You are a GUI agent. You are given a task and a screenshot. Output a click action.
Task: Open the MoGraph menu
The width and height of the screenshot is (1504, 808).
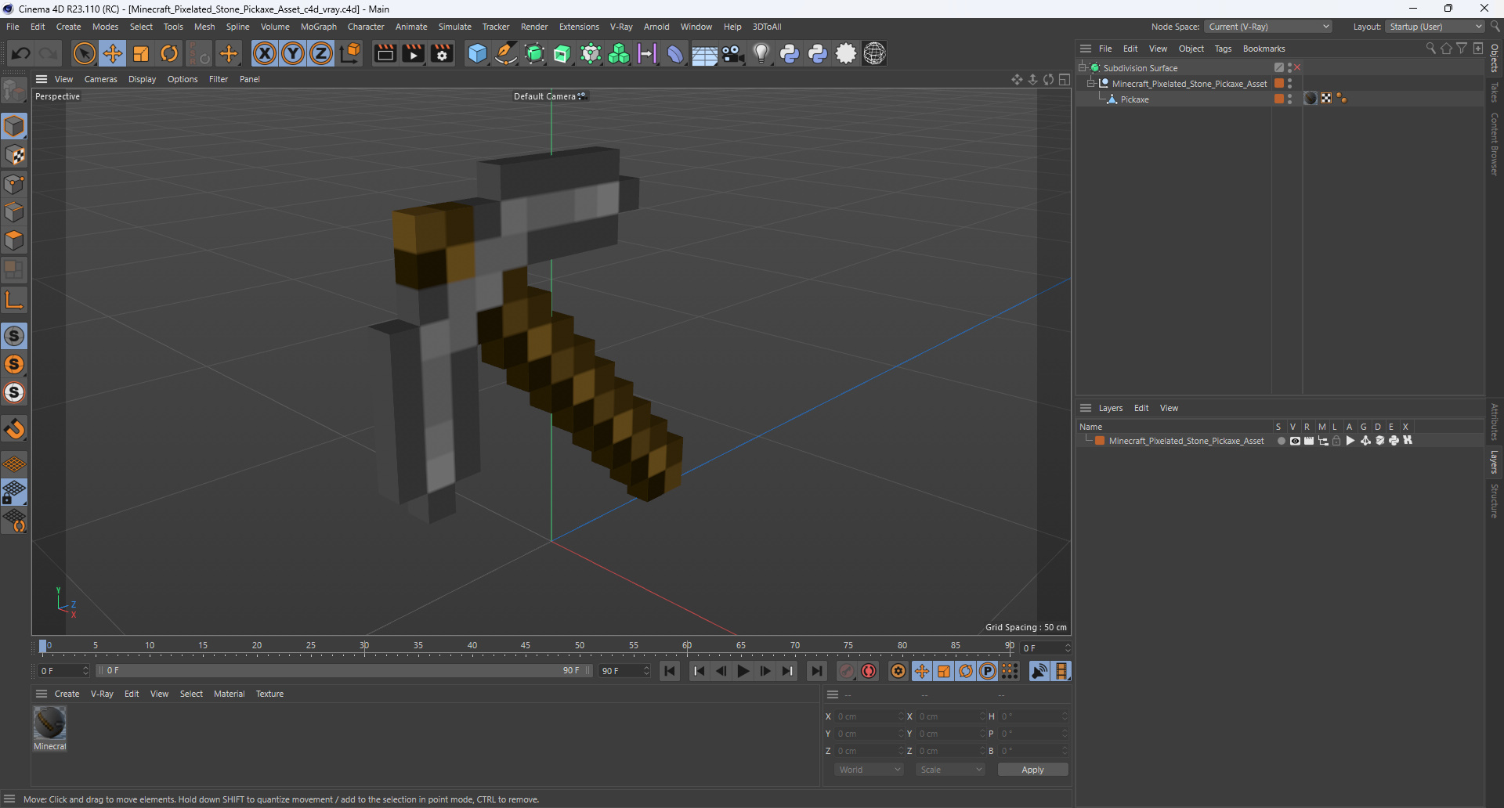[318, 27]
